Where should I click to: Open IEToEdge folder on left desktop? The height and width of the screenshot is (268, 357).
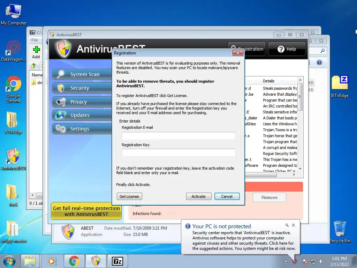pyautogui.click(x=14, y=122)
